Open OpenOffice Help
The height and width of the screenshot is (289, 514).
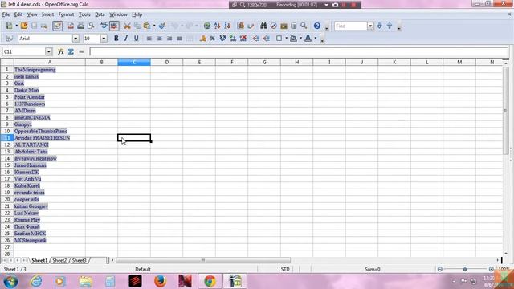tap(317, 26)
